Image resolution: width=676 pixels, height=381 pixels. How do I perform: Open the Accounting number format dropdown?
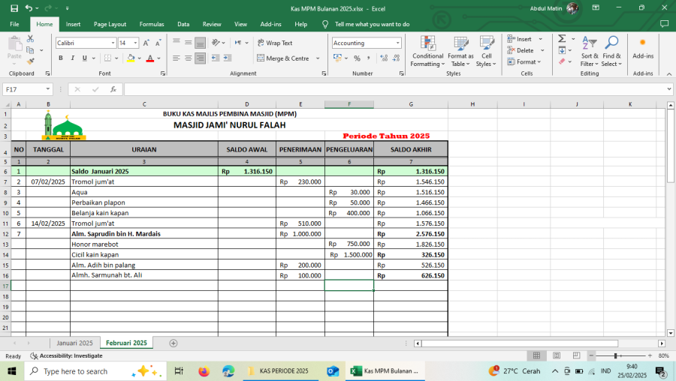[397, 43]
